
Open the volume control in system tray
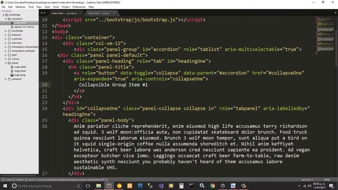309,186
